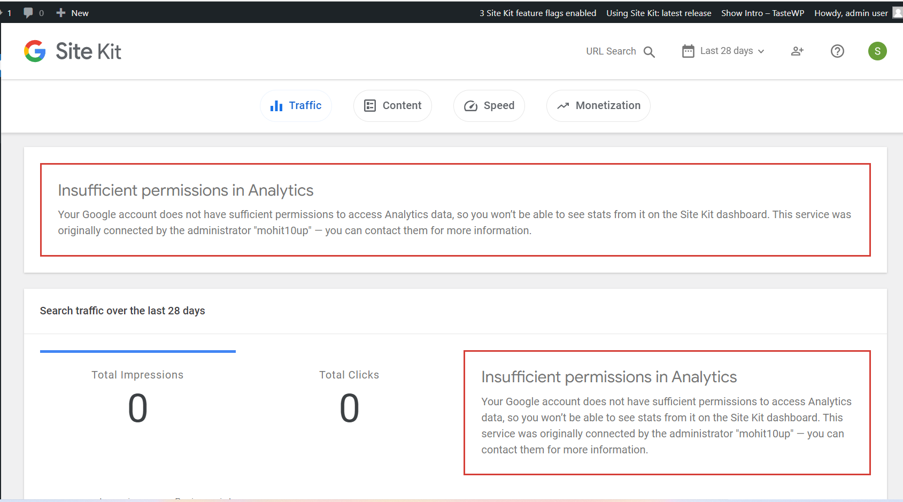
Task: Open 3 Site Kit feature flags enabled
Action: [538, 13]
